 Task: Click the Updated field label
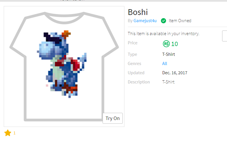click(136, 73)
